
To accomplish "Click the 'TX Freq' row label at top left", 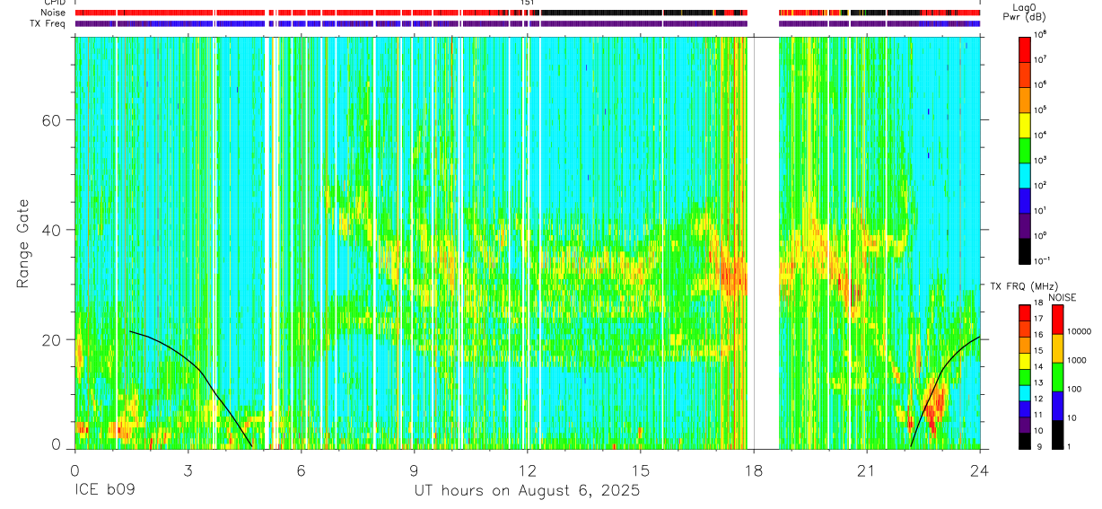I will (x=48, y=23).
